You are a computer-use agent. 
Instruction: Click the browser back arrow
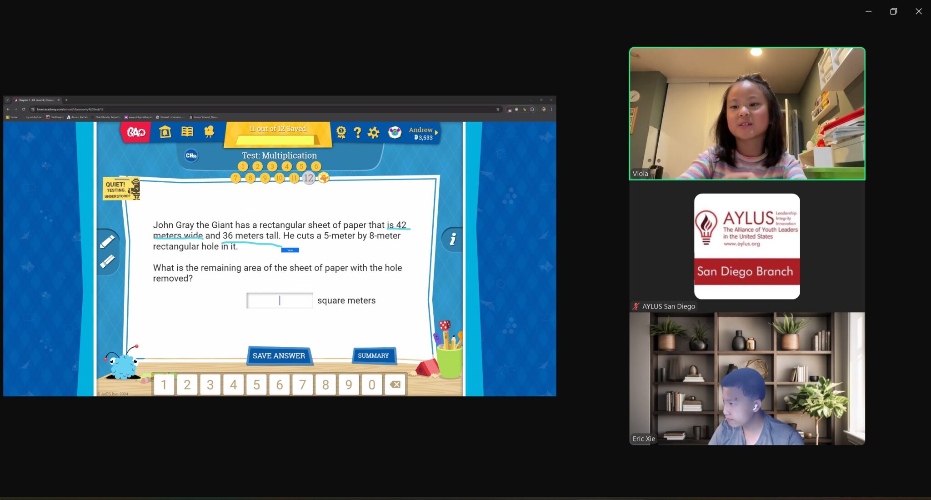pos(8,109)
